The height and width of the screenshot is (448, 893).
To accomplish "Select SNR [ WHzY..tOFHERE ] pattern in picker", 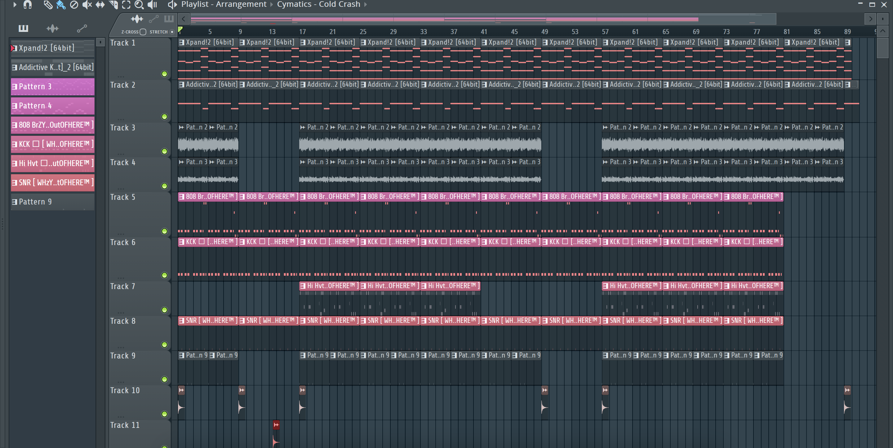I will pos(53,182).
